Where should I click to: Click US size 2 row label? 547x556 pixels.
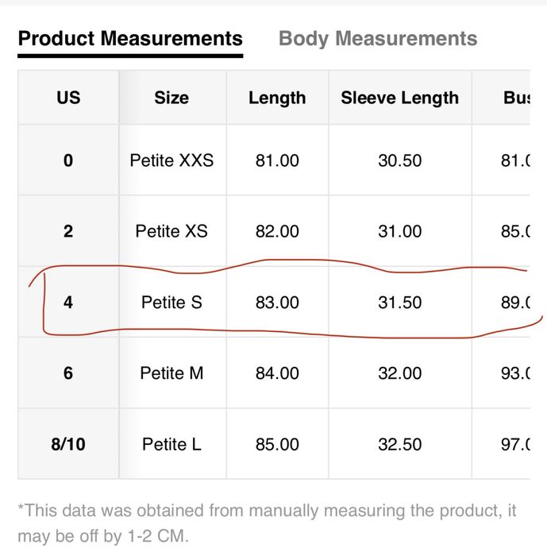pyautogui.click(x=68, y=231)
